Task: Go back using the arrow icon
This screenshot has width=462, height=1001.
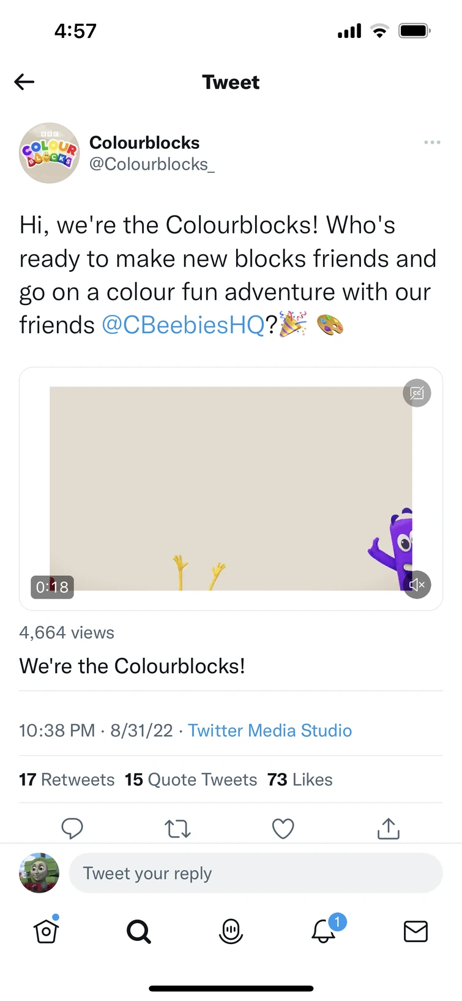Action: click(24, 81)
